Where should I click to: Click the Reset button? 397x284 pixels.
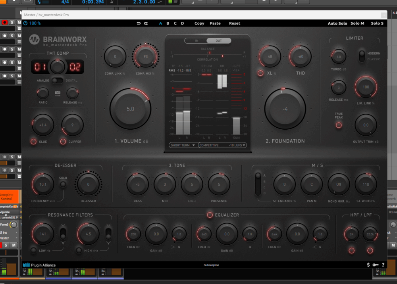(235, 23)
